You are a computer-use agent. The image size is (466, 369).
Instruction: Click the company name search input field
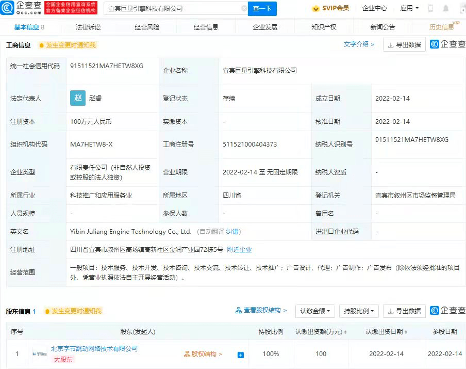point(175,9)
